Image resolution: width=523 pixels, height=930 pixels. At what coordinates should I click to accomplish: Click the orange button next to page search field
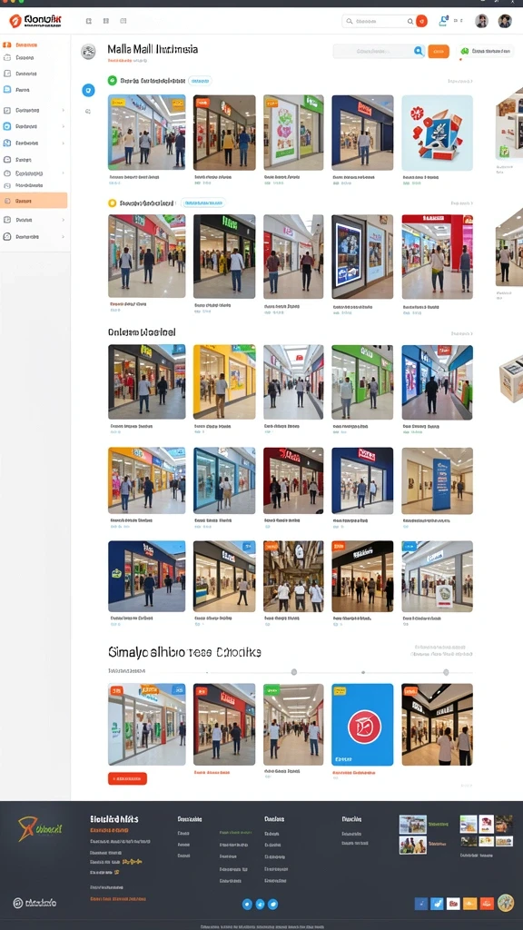[439, 52]
